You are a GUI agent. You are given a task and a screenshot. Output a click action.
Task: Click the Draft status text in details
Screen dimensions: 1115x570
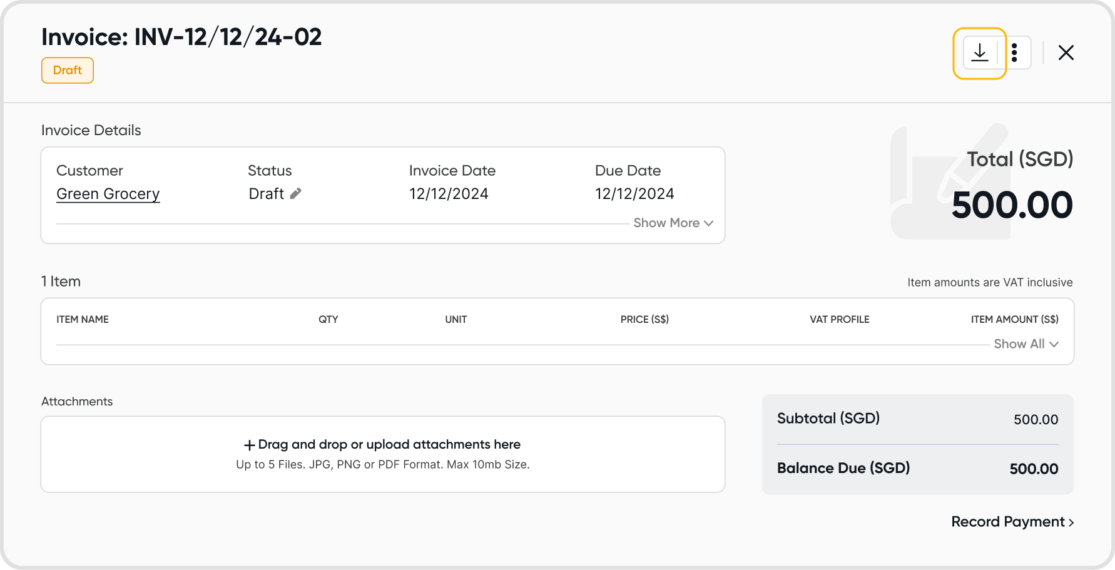pyautogui.click(x=266, y=194)
